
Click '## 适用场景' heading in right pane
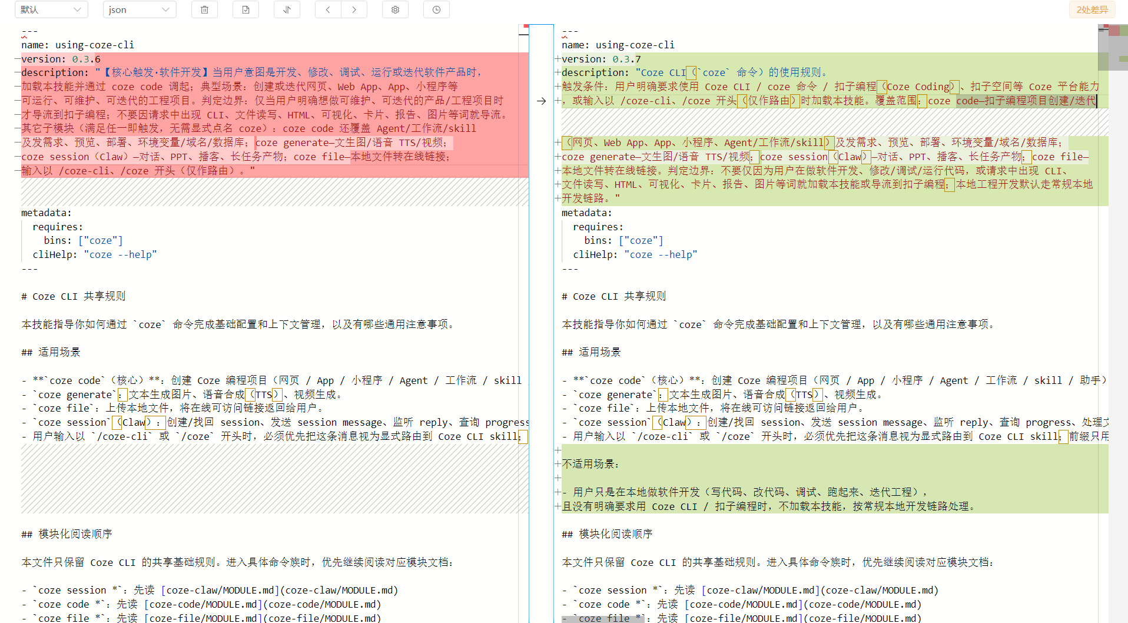click(x=591, y=352)
